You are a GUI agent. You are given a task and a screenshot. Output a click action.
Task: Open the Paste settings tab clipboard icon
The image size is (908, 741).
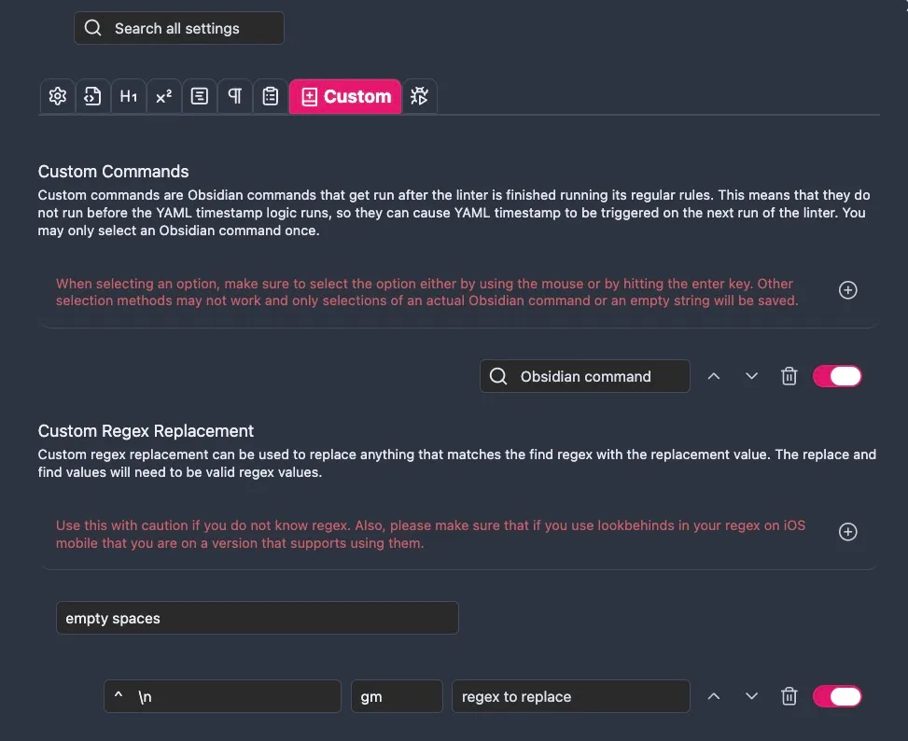click(270, 95)
